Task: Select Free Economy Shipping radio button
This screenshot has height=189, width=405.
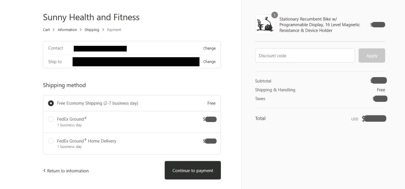Action: pyautogui.click(x=51, y=103)
